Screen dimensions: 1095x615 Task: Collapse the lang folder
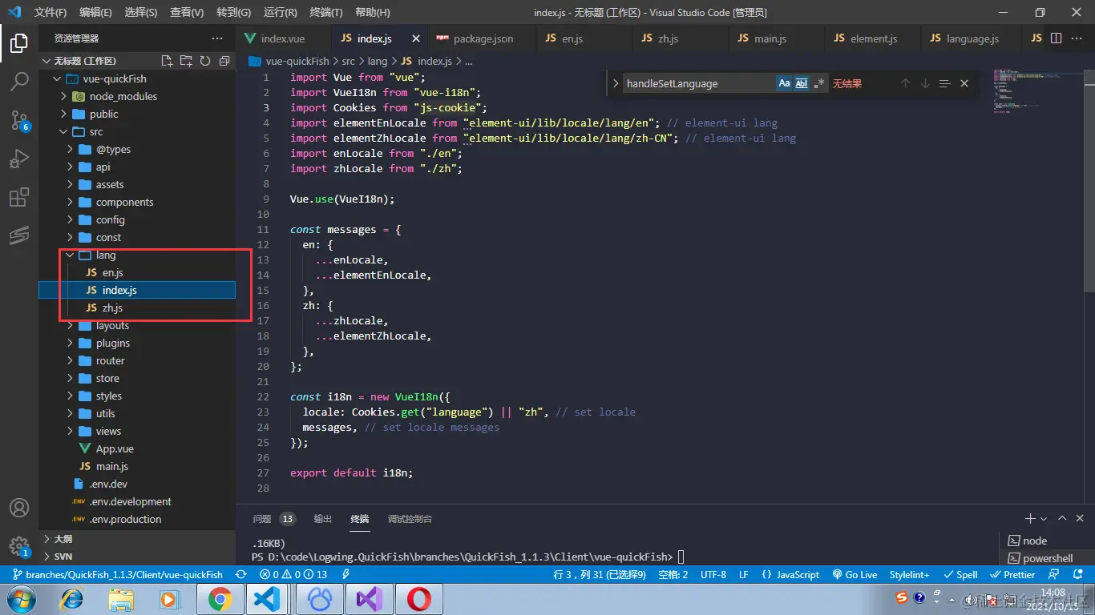point(106,255)
